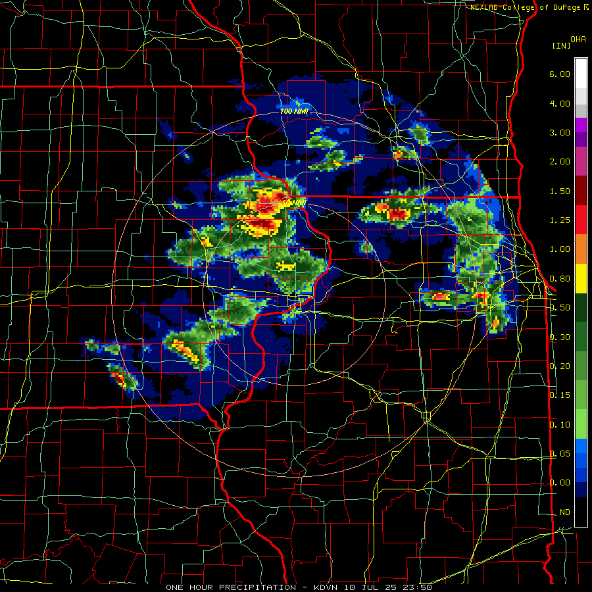592x592 pixels.
Task: Select the 0.80 legend value
Action: click(x=560, y=279)
